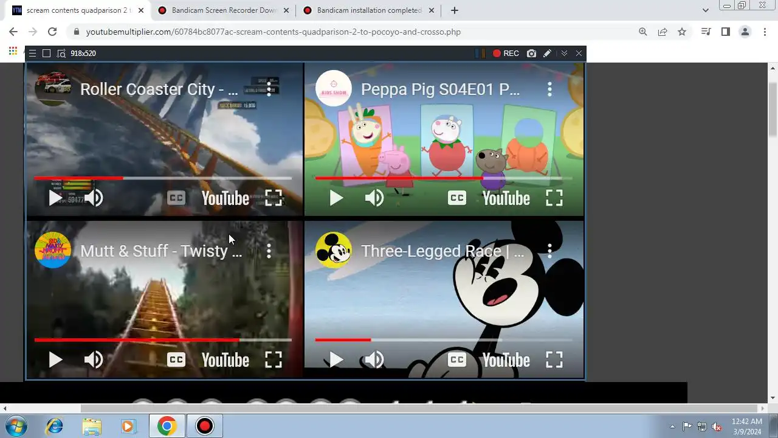Play the Roller Coaster City video
The width and height of the screenshot is (778, 438).
pyautogui.click(x=55, y=198)
